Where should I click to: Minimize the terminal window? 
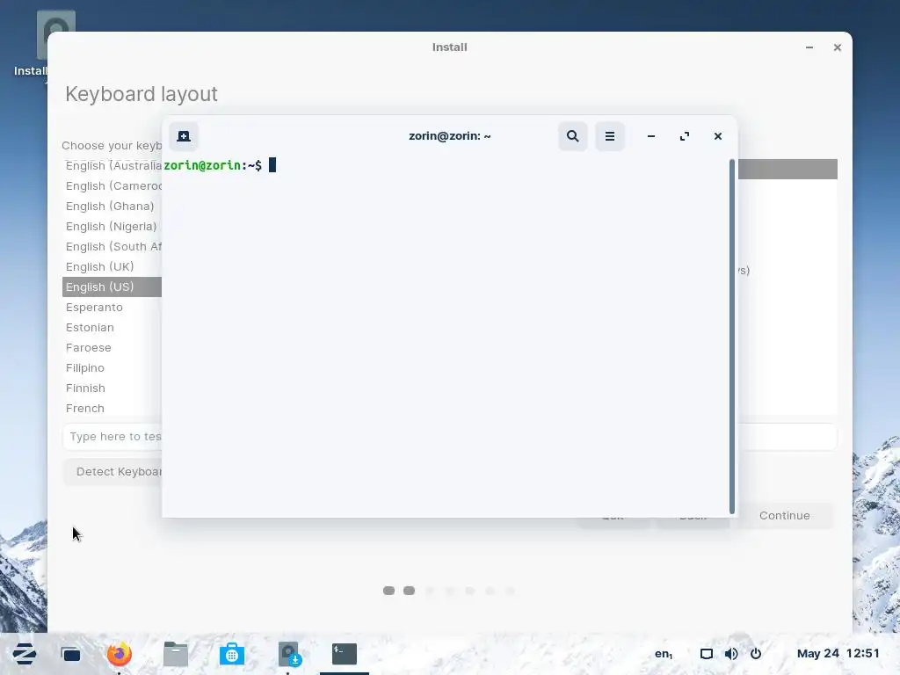pyautogui.click(x=651, y=136)
